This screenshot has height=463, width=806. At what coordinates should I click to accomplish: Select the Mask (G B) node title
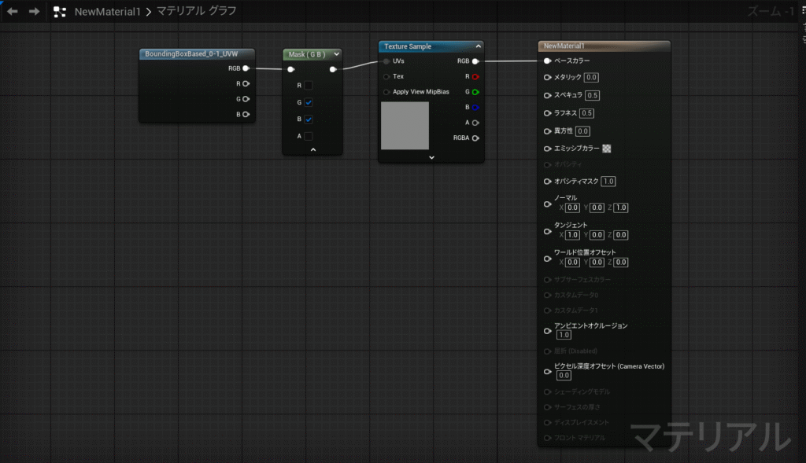tap(307, 54)
